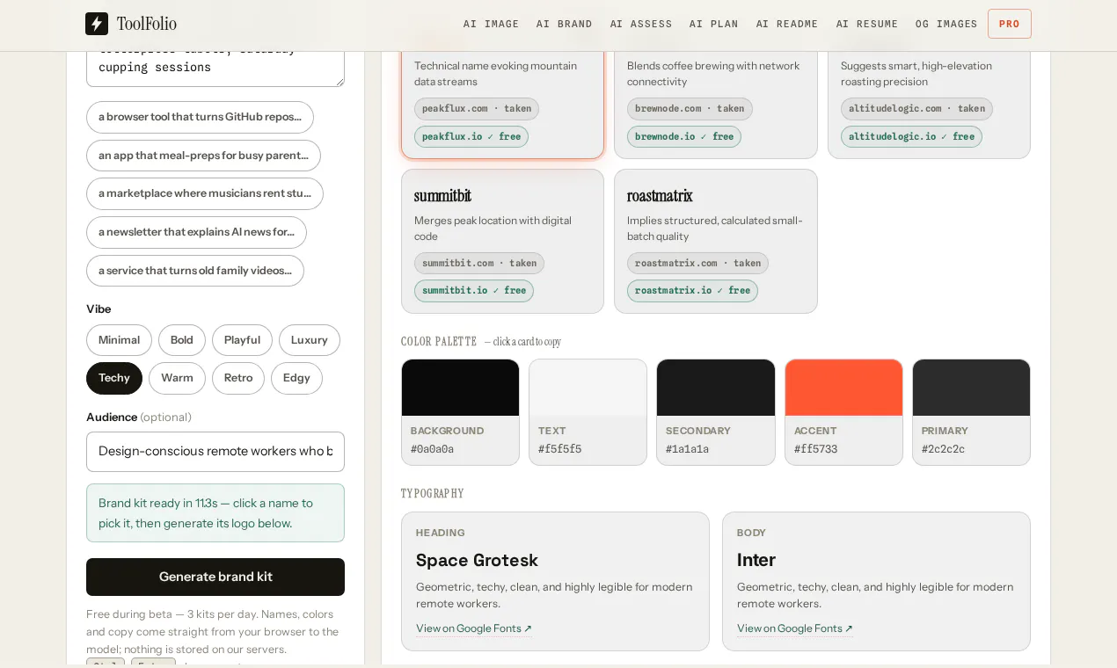This screenshot has width=1117, height=668.
Task: Open the AI BRAND menu item
Action: (565, 24)
